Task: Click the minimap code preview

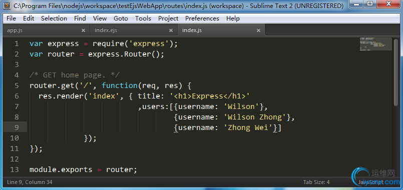Action: click(x=376, y=44)
